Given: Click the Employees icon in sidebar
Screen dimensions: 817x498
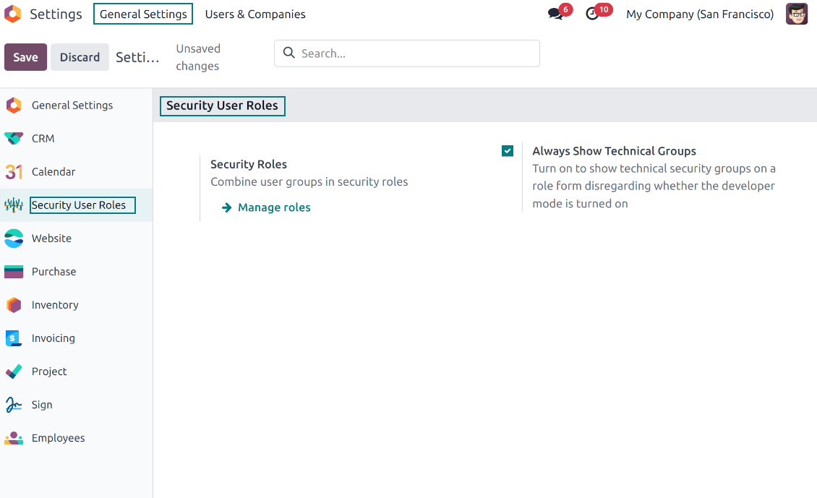Looking at the screenshot, I should 14,438.
